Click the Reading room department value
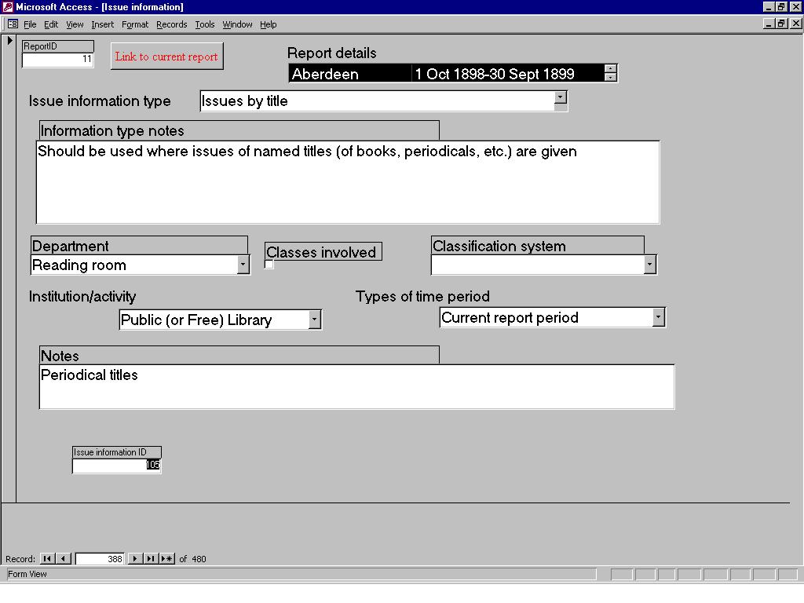 click(79, 265)
